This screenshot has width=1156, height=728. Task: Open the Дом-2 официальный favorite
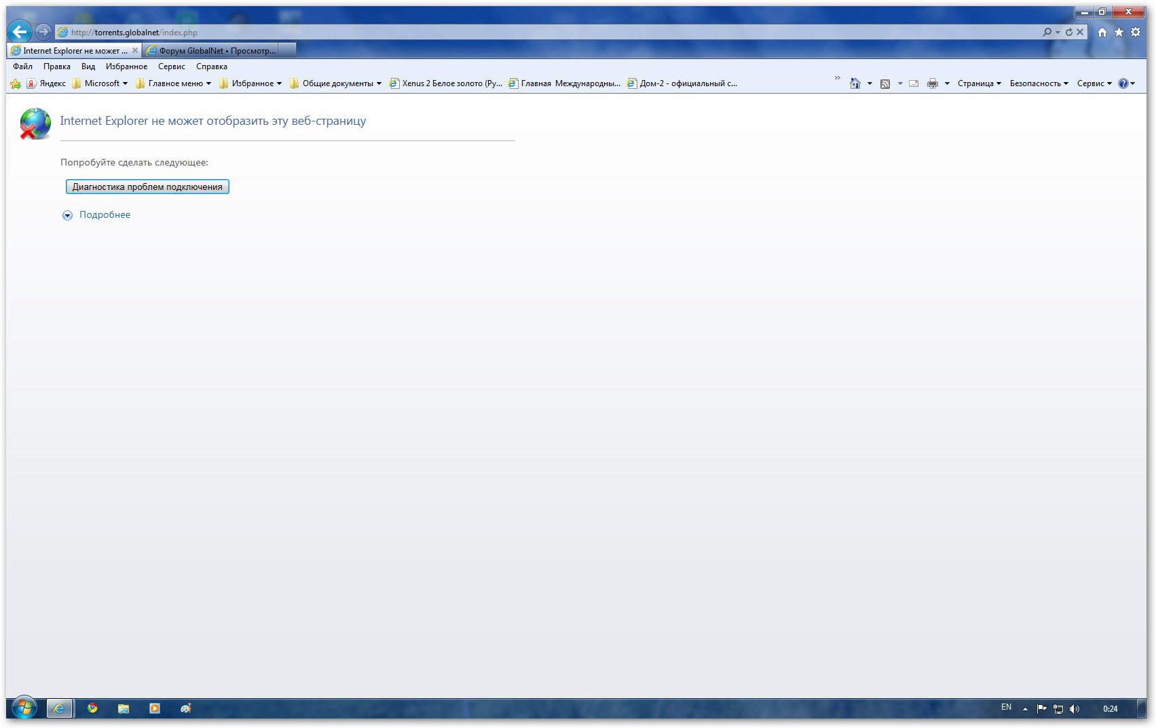click(682, 83)
